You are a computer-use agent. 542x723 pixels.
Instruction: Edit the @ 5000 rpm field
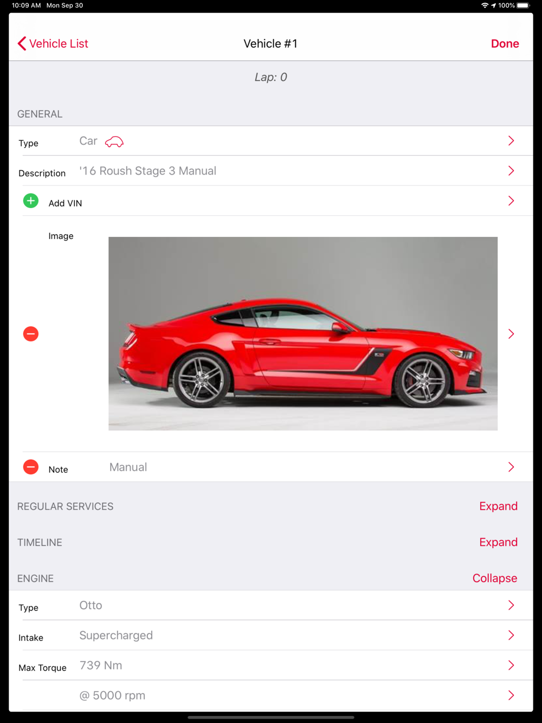tap(271, 695)
